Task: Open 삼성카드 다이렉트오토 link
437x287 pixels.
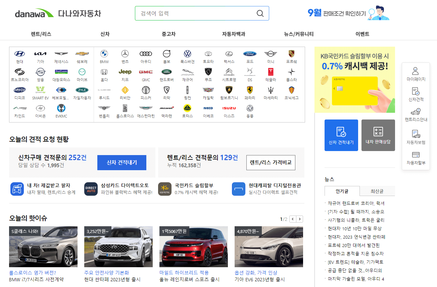Action: [x=118, y=189]
